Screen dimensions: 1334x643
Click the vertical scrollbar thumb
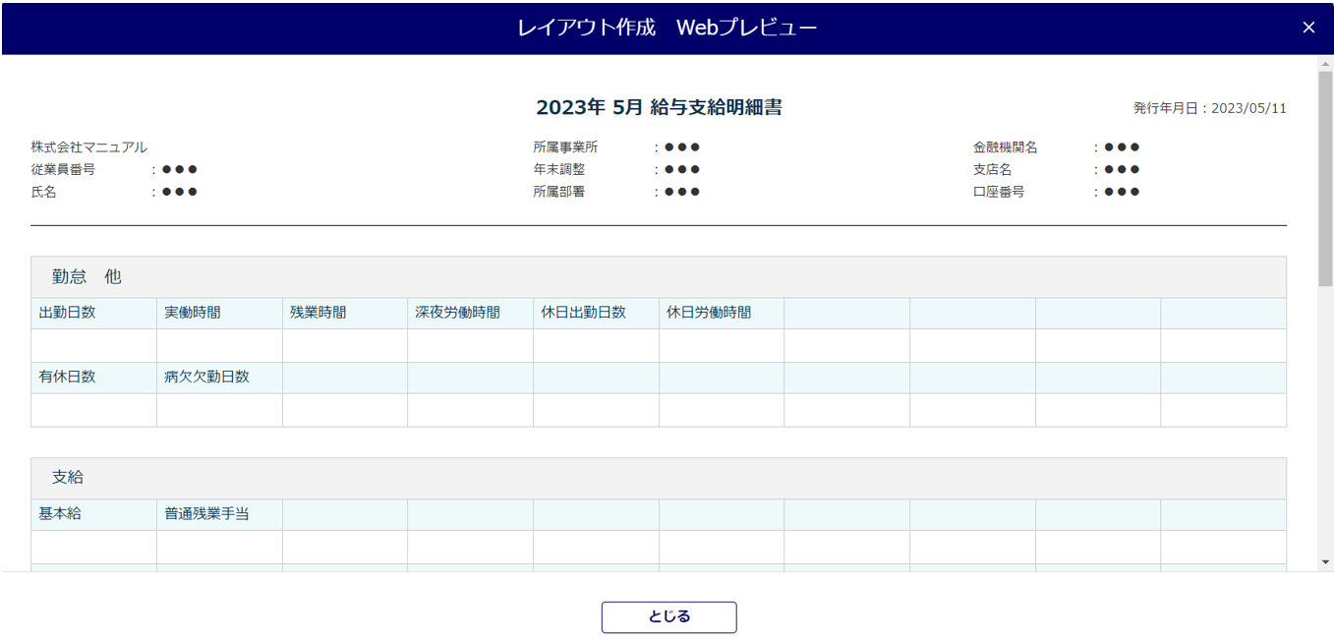click(1325, 179)
